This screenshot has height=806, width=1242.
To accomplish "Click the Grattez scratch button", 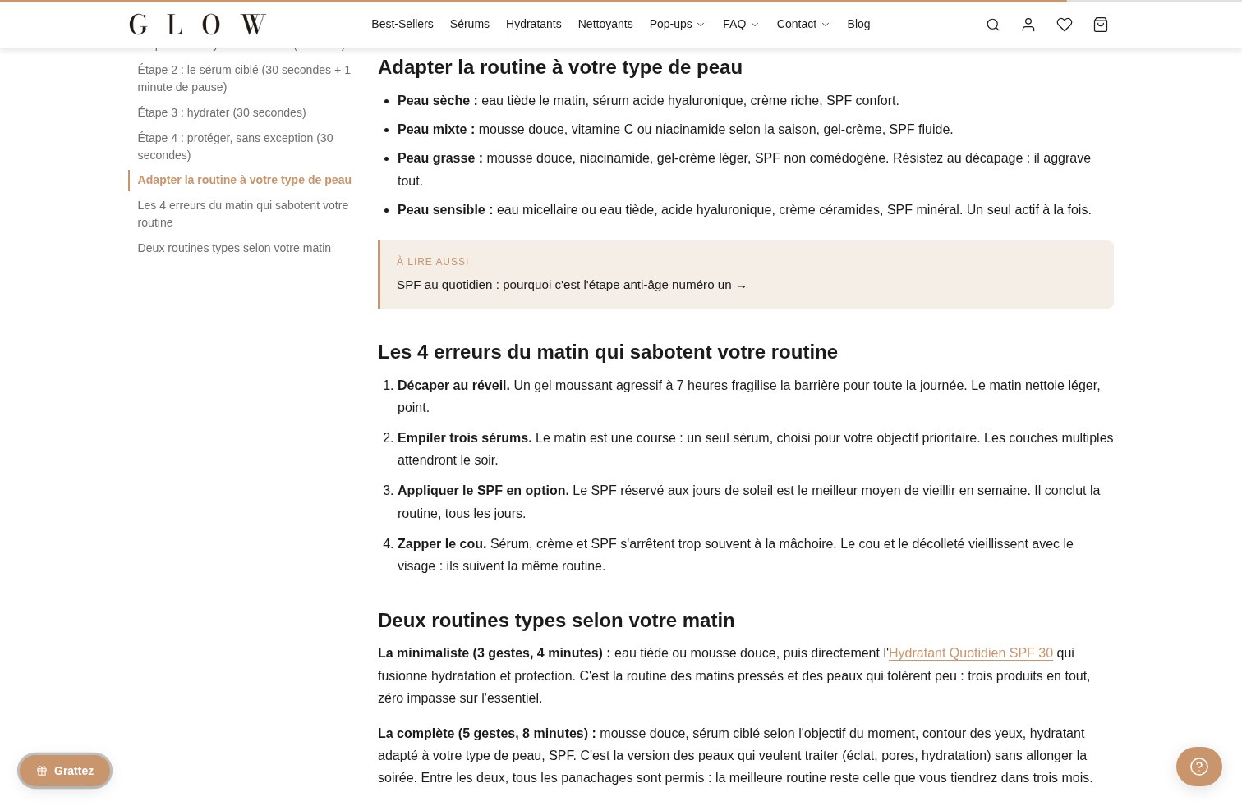I will [65, 771].
